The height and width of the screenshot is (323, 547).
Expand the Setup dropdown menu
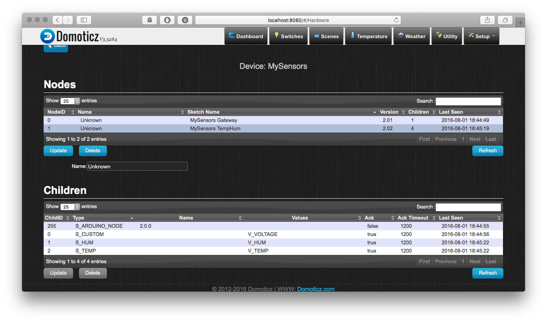(x=481, y=36)
